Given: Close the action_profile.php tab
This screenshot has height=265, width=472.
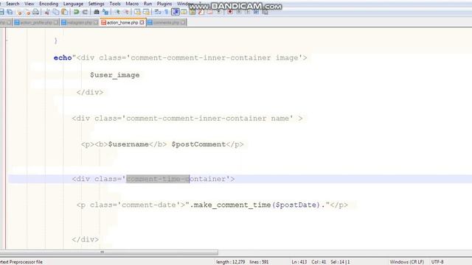Looking at the screenshot, I should point(56,23).
